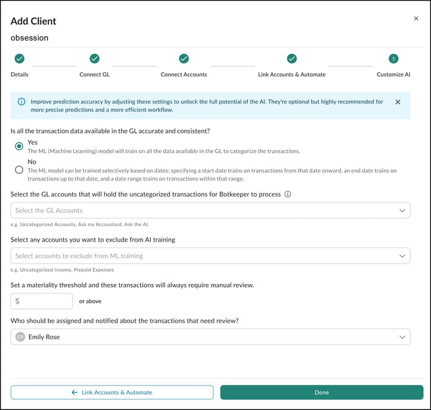Image resolution: width=431 pixels, height=410 pixels.
Task: Click info icon next to Botkeeper to process
Action: 288,195
